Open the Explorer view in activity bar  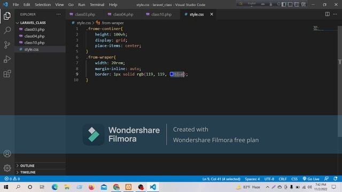pos(7,16)
